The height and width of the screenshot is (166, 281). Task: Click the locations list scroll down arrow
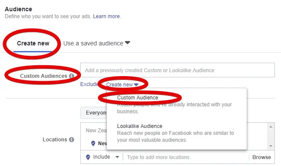(271, 146)
